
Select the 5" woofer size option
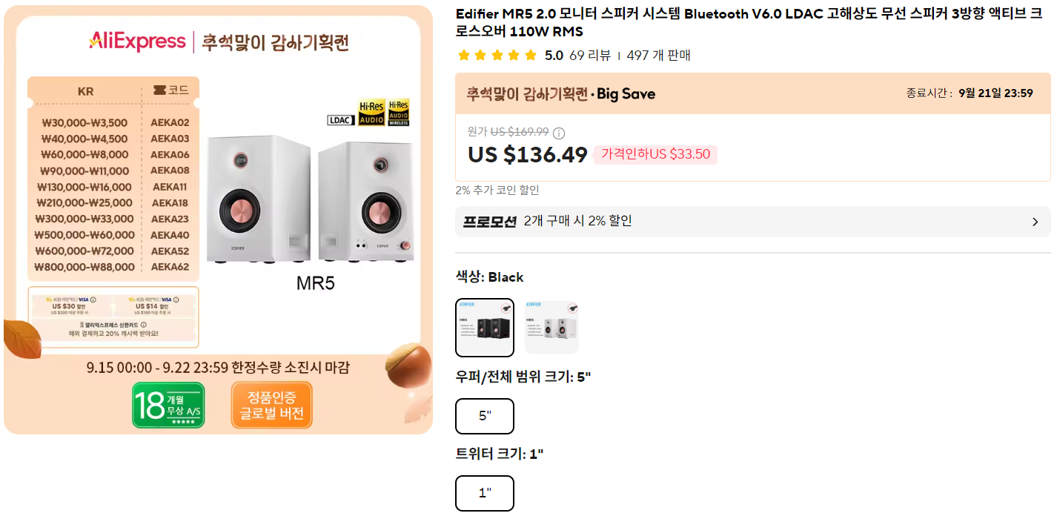[484, 416]
